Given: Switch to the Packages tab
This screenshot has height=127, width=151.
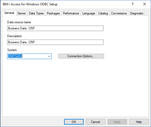Looking at the screenshot, I should click(53, 13).
